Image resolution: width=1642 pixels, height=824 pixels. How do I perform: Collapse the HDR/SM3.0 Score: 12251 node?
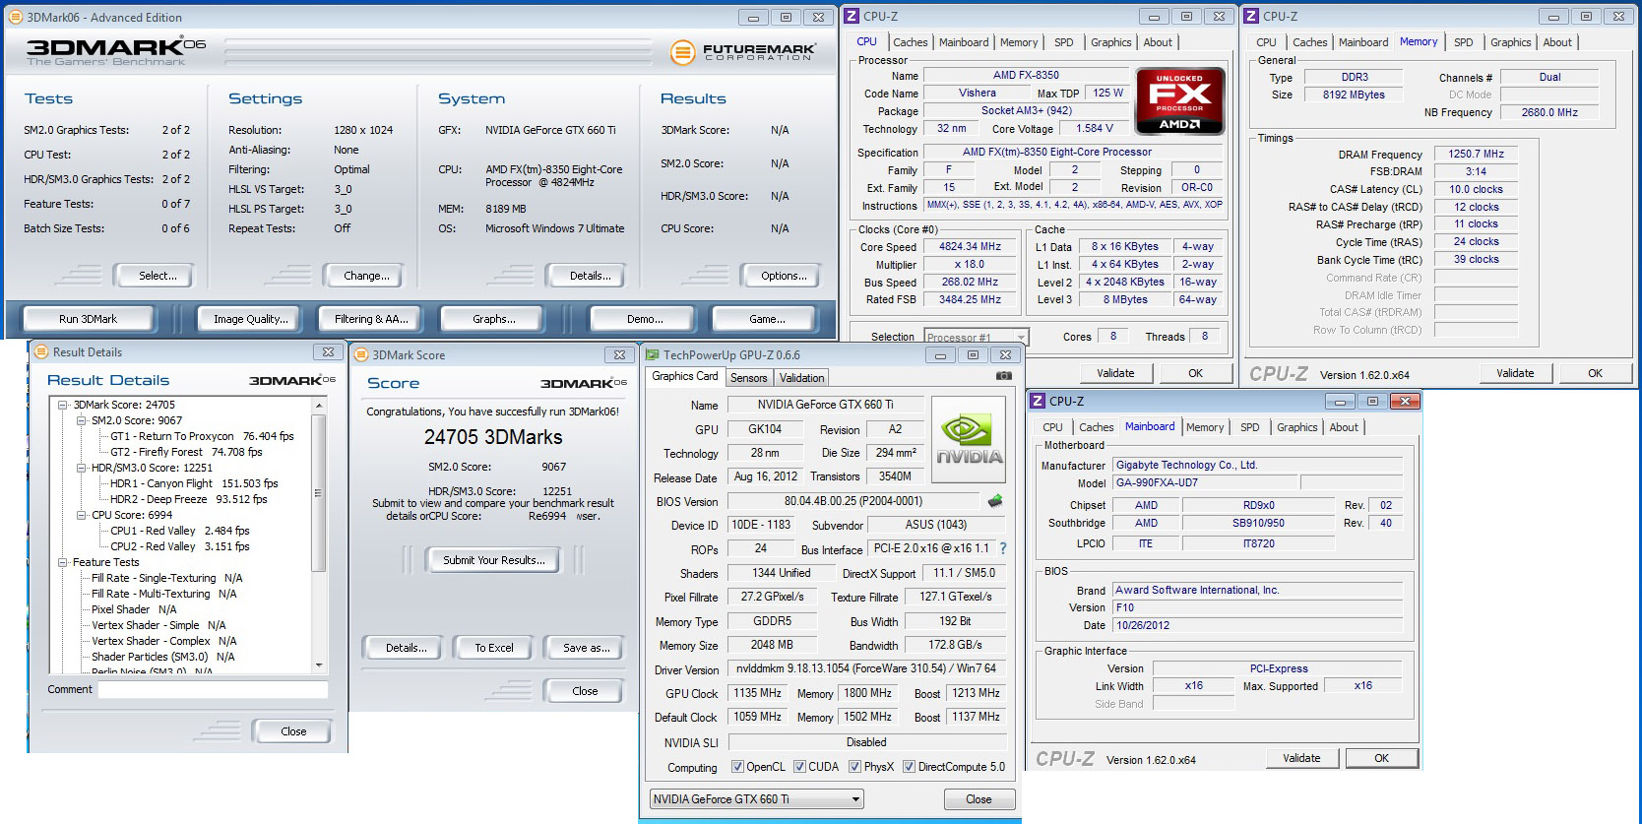tap(82, 468)
